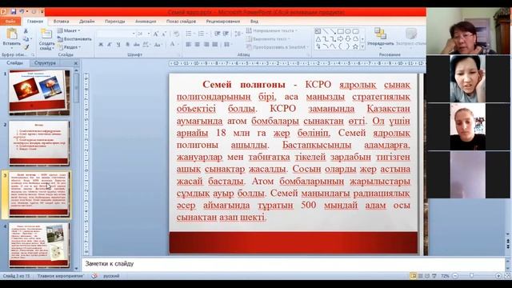Screen dimensions: 512x288
Task: Switch to Normal view icon in status bar
Action: point(414,276)
